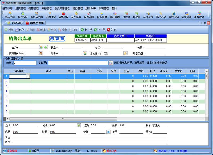Click customer lookup icon beside 客户 field
213x155 pixels.
pyautogui.click(x=41, y=47)
